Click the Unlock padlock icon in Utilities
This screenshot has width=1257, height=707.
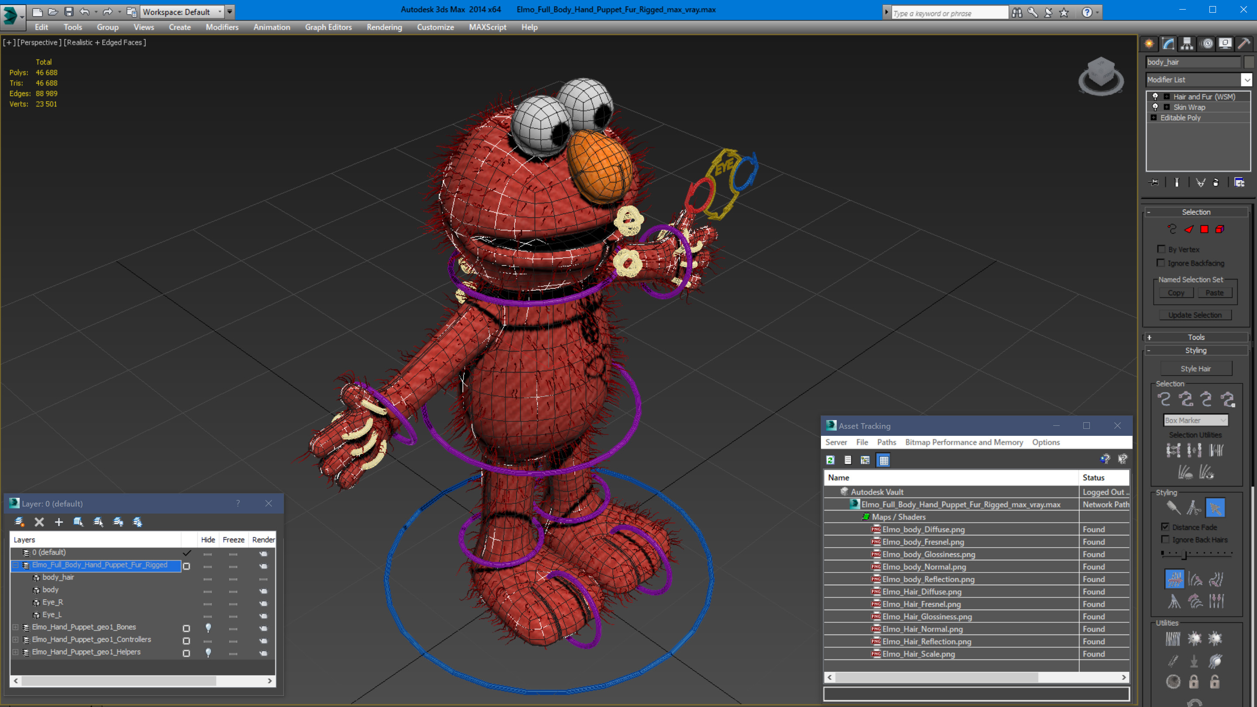tap(1214, 682)
